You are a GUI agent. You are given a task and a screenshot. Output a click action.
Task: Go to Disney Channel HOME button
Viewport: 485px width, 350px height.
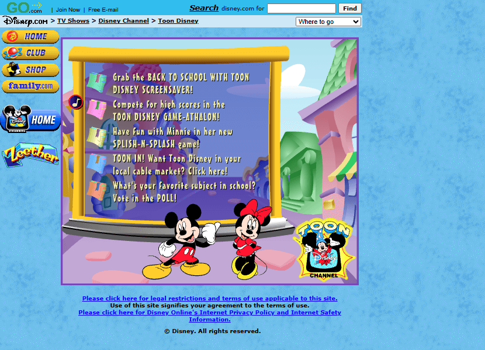(30, 119)
